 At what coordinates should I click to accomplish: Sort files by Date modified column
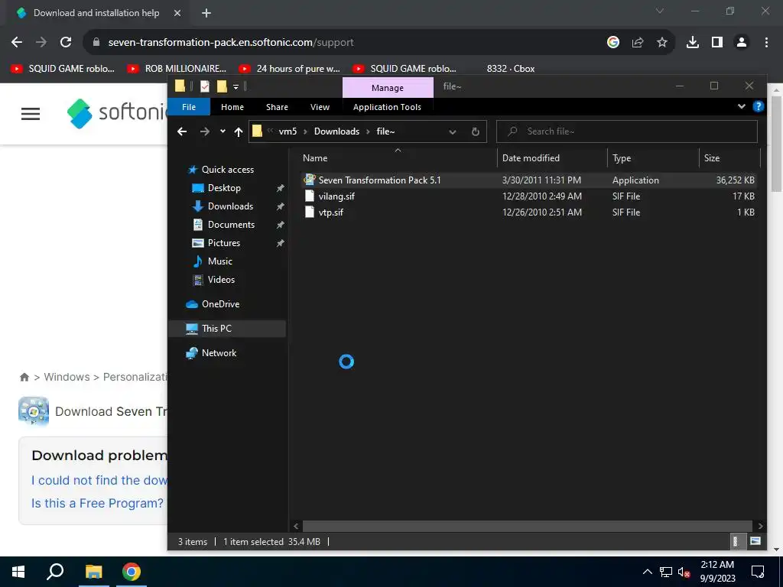pos(552,157)
